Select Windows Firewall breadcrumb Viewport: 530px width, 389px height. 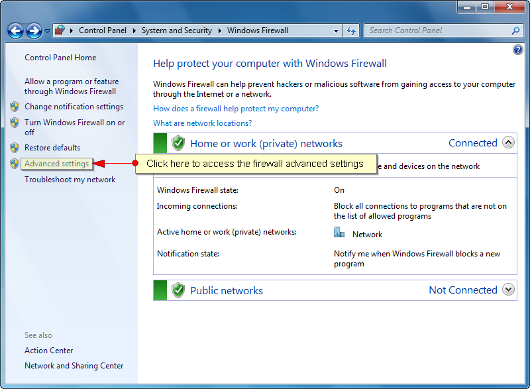pos(258,30)
